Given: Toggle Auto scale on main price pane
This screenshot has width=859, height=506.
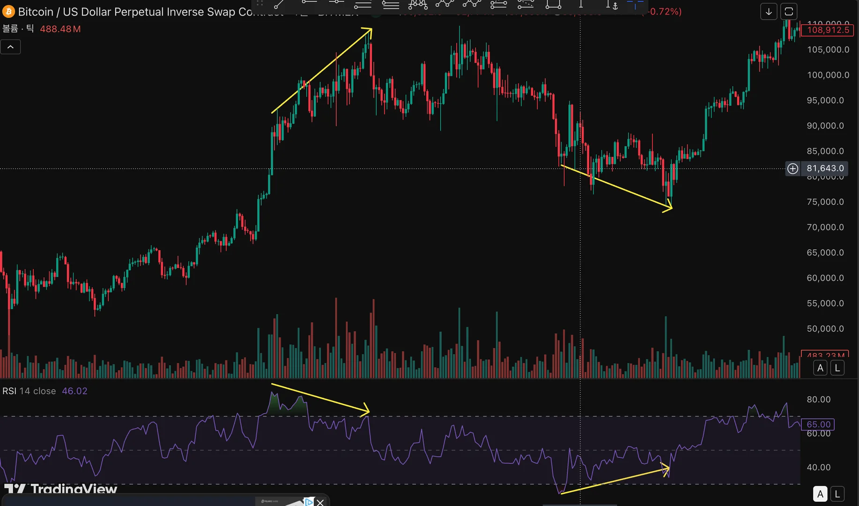Looking at the screenshot, I should pyautogui.click(x=820, y=368).
